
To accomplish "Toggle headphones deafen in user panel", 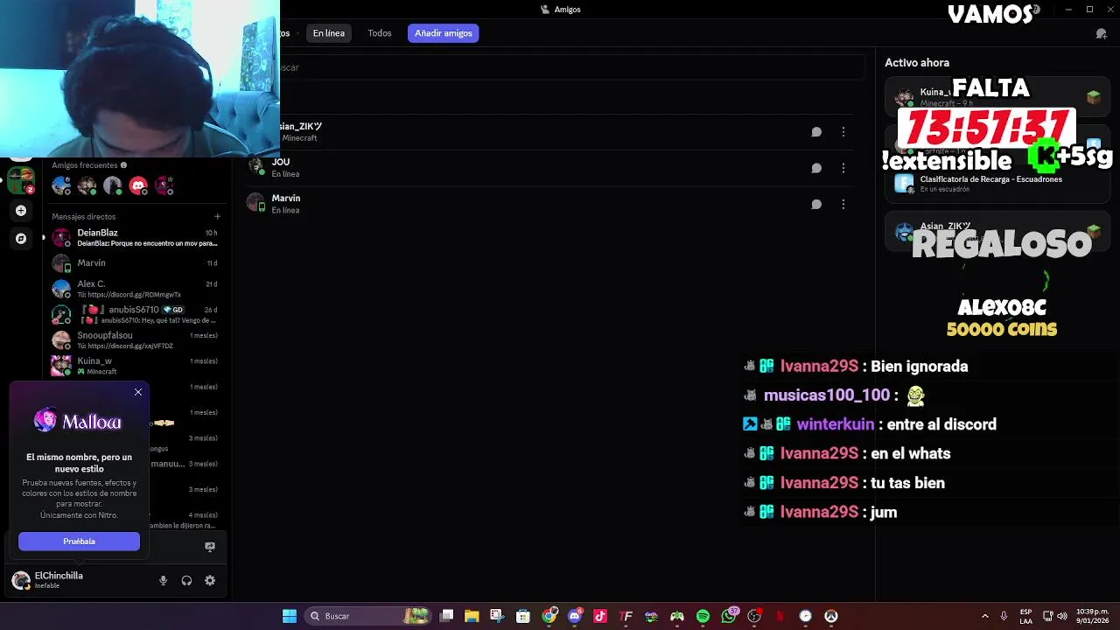I will (x=186, y=580).
